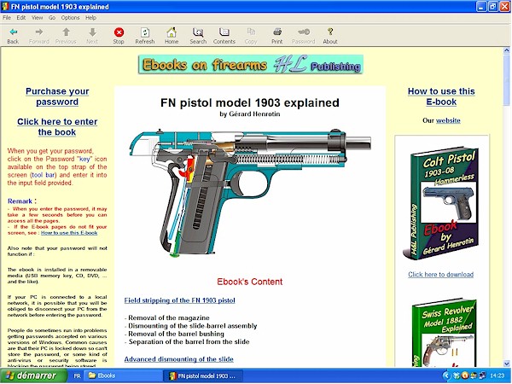This screenshot has width=512, height=384.
Task: Stop loading with the red Stop icon
Action: (x=119, y=32)
